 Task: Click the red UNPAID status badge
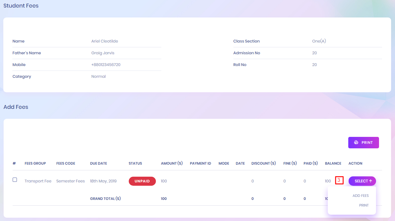(x=142, y=181)
